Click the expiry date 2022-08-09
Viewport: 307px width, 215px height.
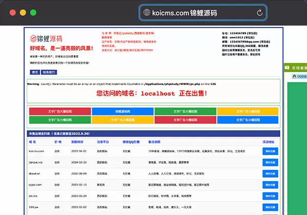[79, 174]
